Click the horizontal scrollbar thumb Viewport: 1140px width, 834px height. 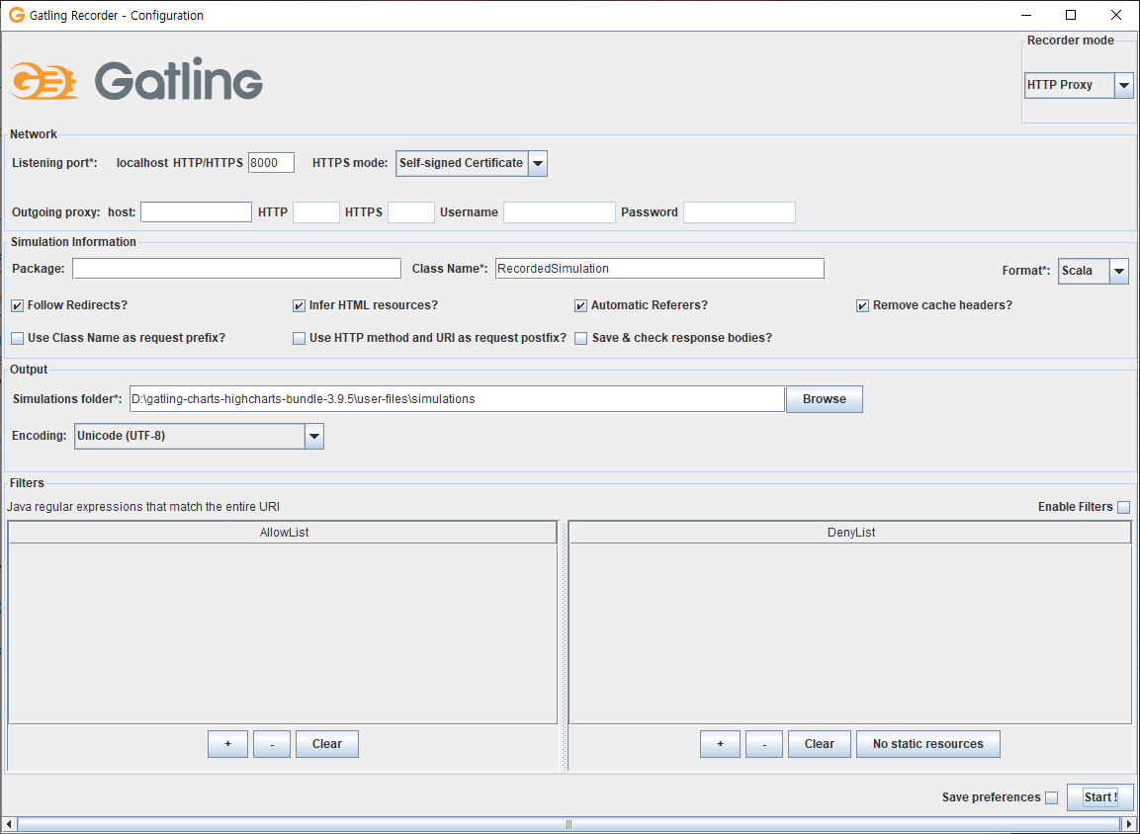(x=569, y=824)
